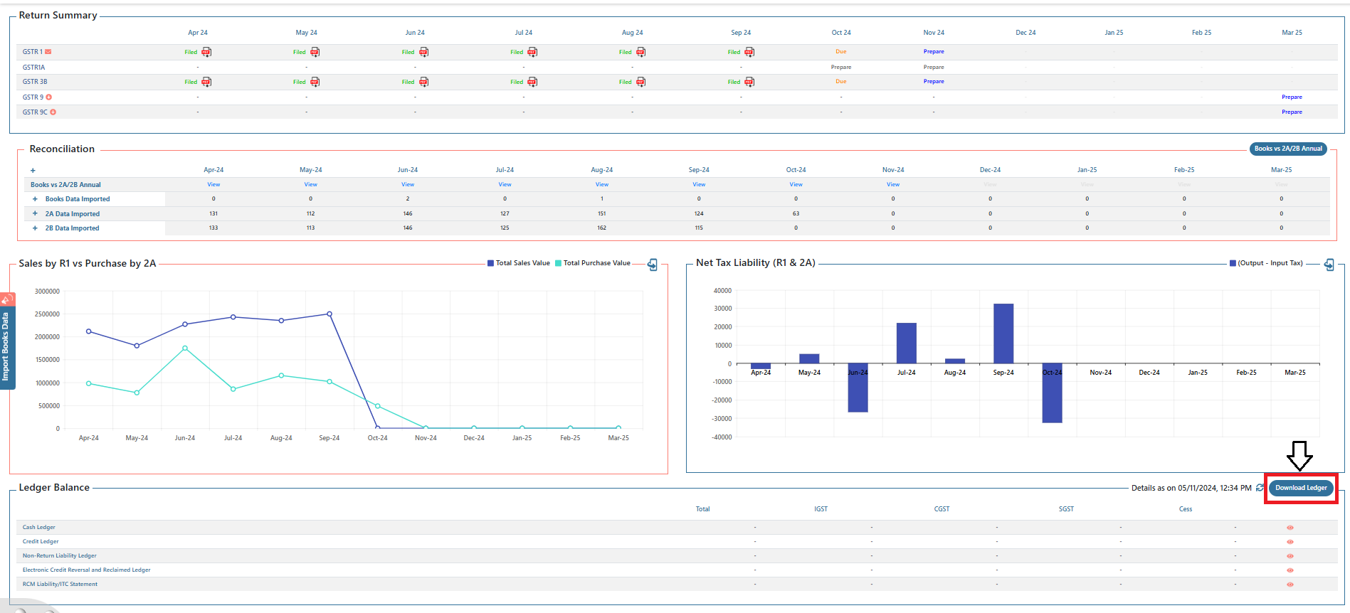Image resolution: width=1350 pixels, height=613 pixels.
Task: Click Jun-24 Total Purchase Value data point
Action: pyautogui.click(x=185, y=348)
